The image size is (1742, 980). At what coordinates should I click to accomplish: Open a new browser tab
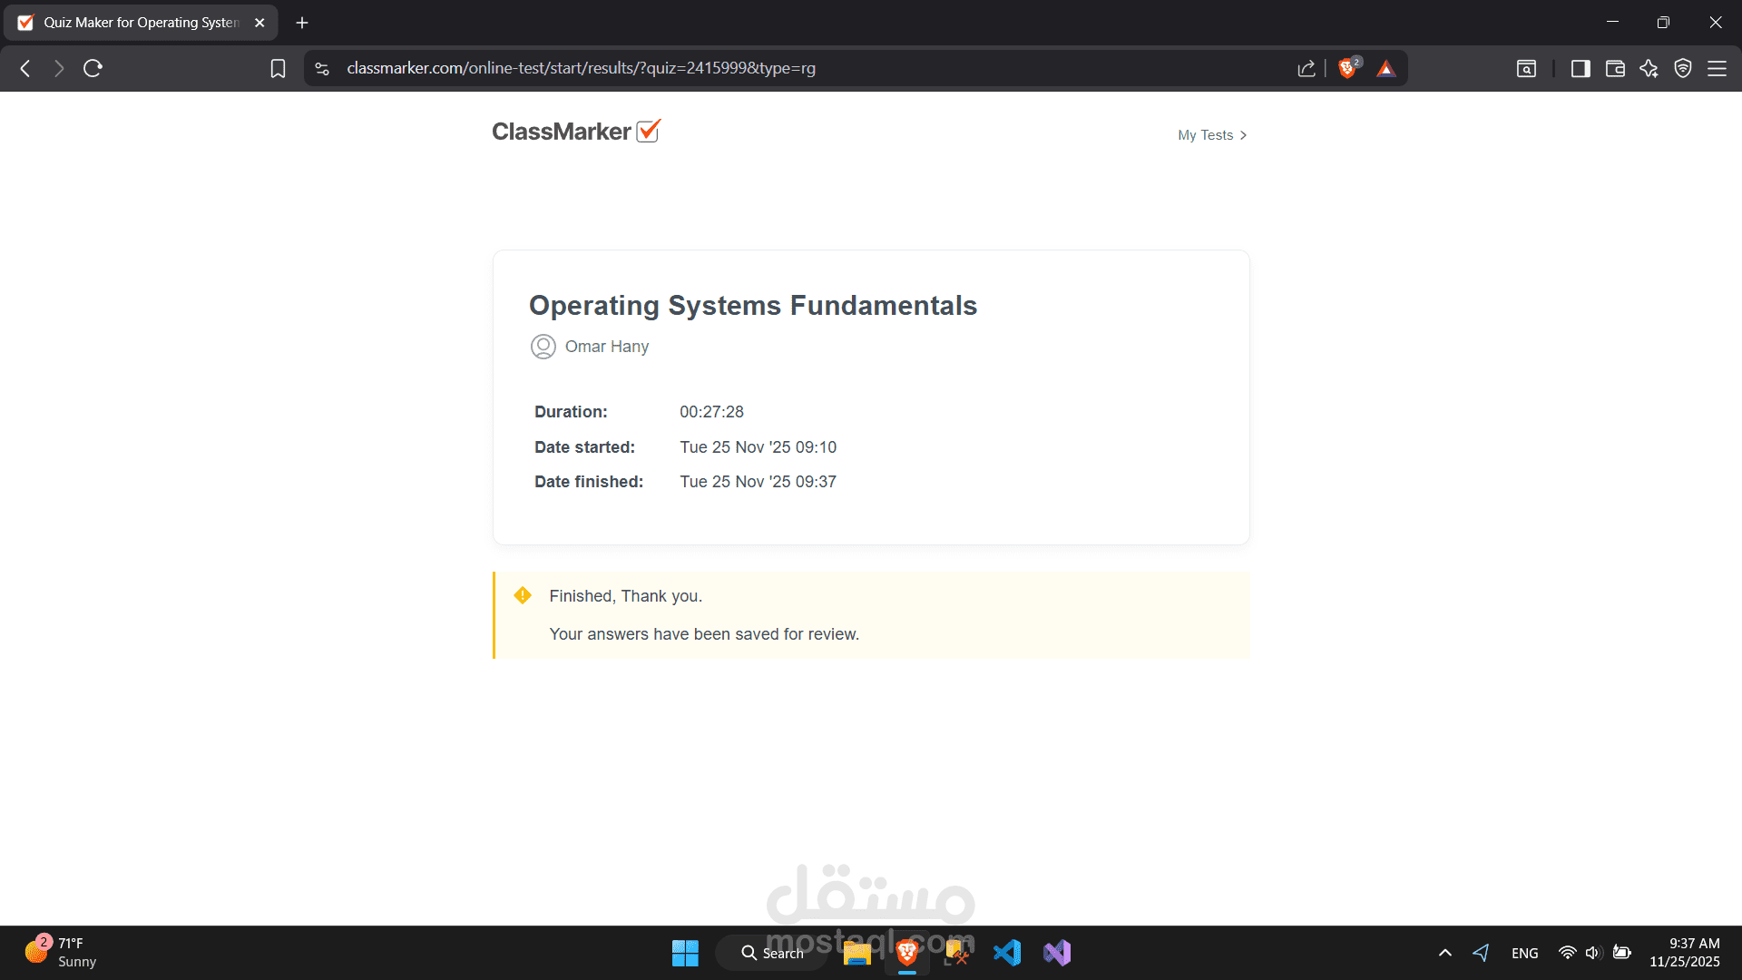coord(302,23)
